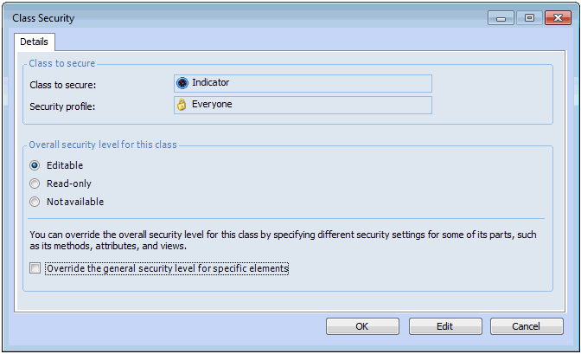Click the 'Security profile:' field label
581x354 pixels.
[x=61, y=106]
